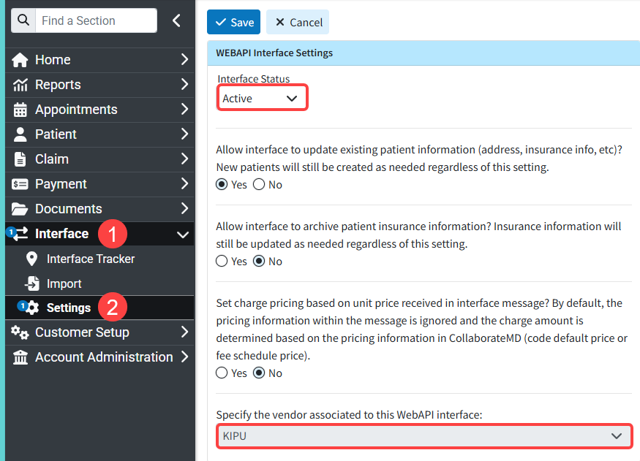Image resolution: width=640 pixels, height=461 pixels.
Task: Click the Payment dollar bill icon
Action: [20, 184]
